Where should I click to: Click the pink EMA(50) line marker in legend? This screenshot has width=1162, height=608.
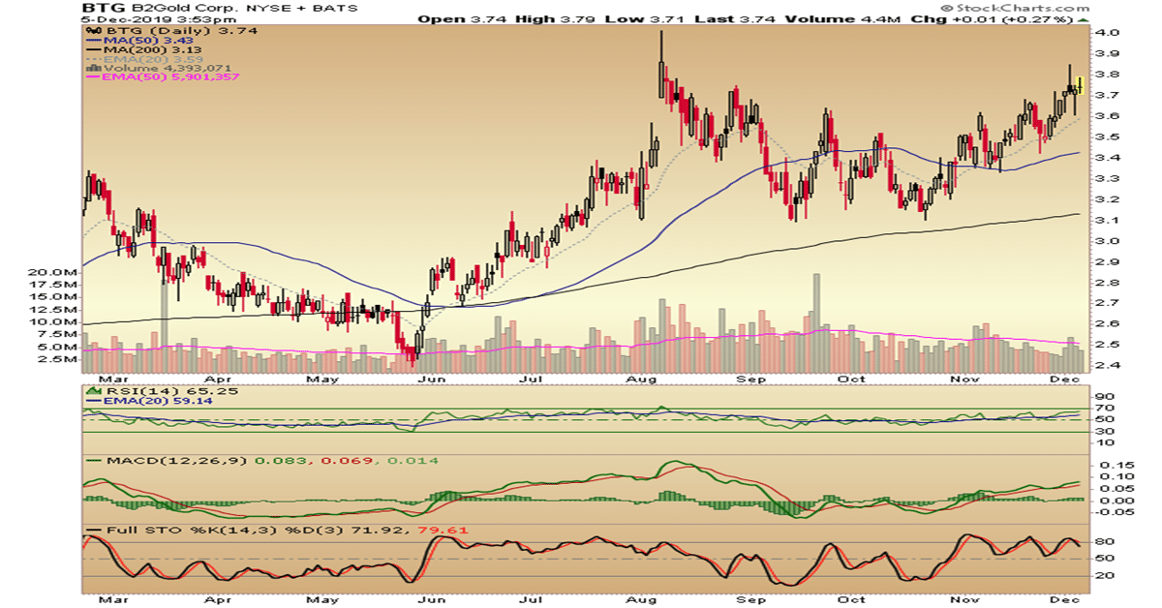(x=95, y=76)
